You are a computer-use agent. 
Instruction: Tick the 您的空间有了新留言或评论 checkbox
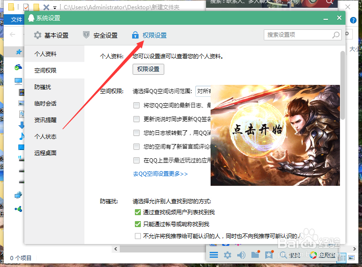click(136, 146)
